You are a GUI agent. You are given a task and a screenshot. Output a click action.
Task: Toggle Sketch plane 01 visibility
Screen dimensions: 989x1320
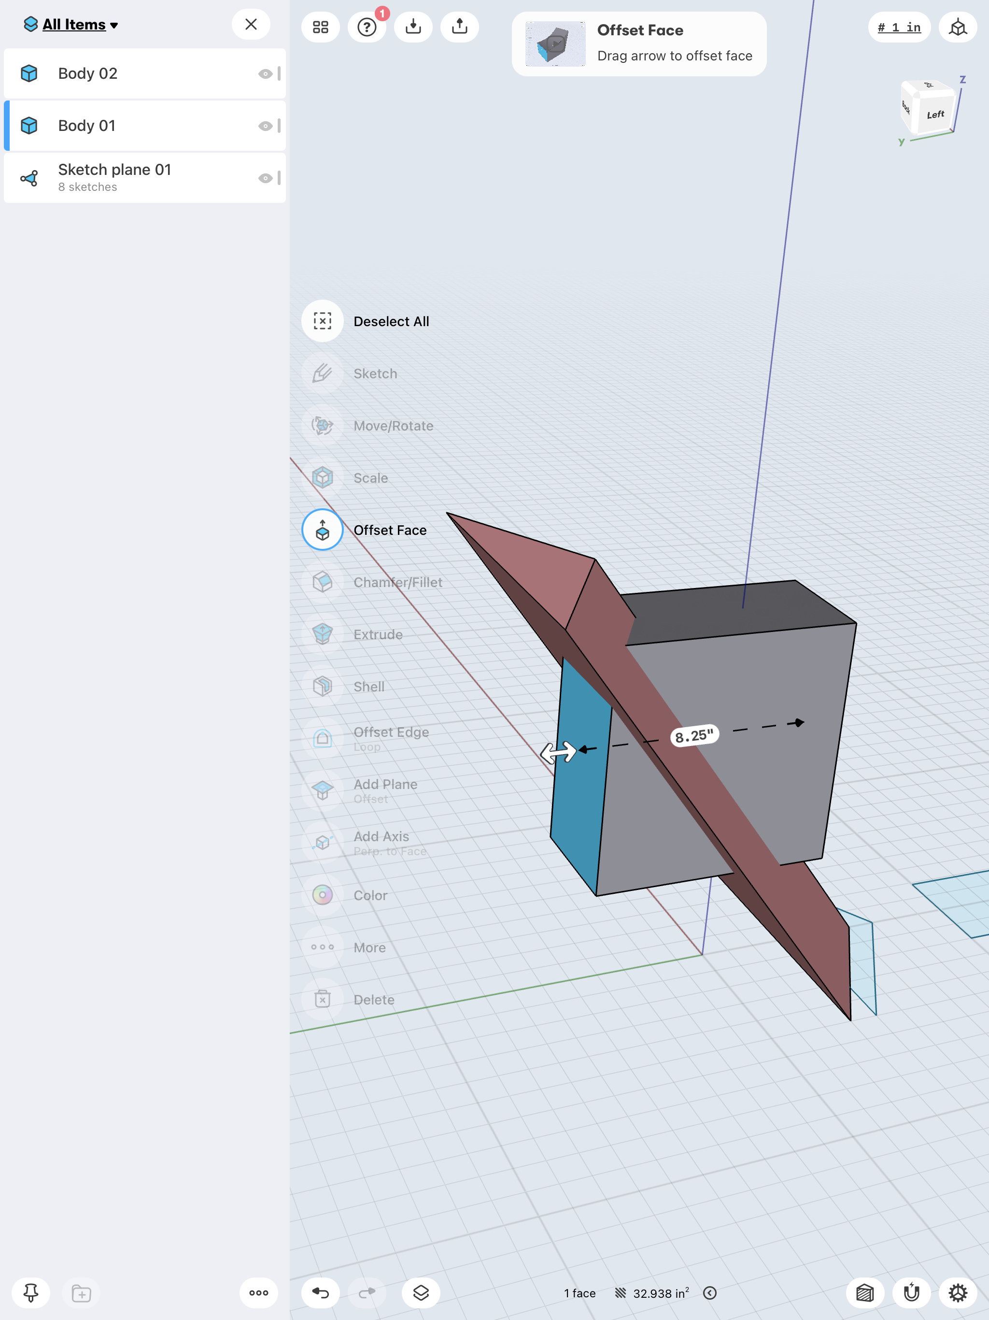click(265, 178)
